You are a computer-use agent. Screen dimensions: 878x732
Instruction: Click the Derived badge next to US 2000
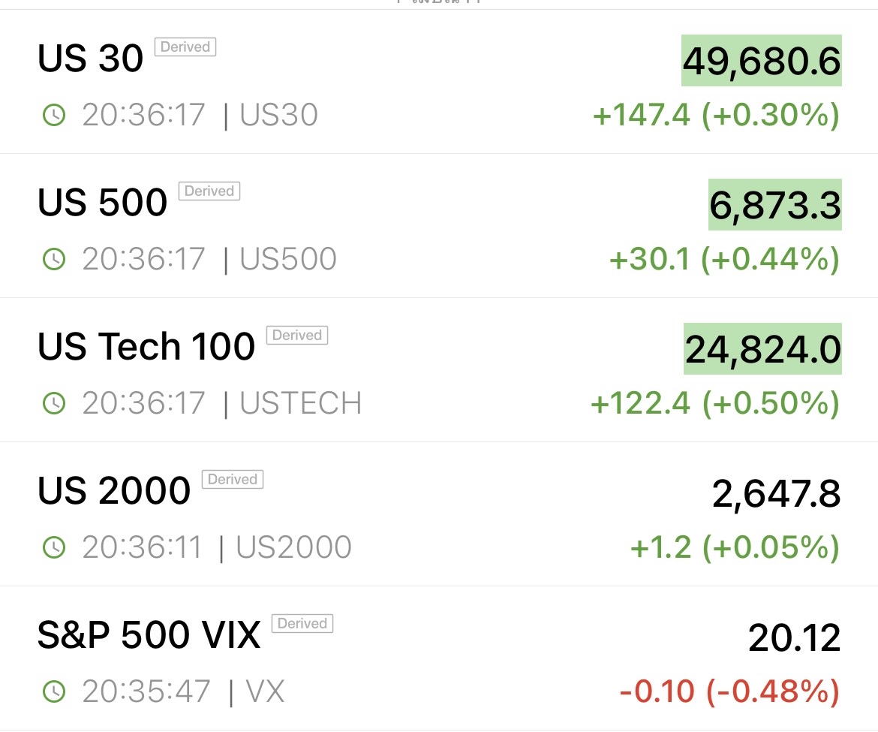pos(233,480)
